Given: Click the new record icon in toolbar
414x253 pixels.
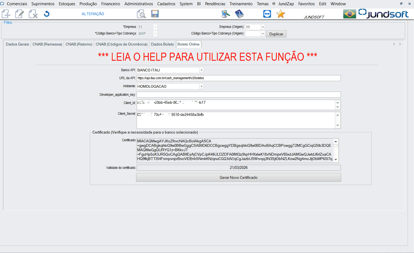Looking at the screenshot, I should click(6, 14).
